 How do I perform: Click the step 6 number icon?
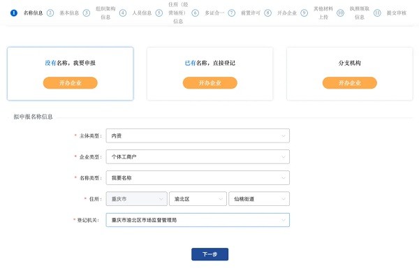point(195,13)
